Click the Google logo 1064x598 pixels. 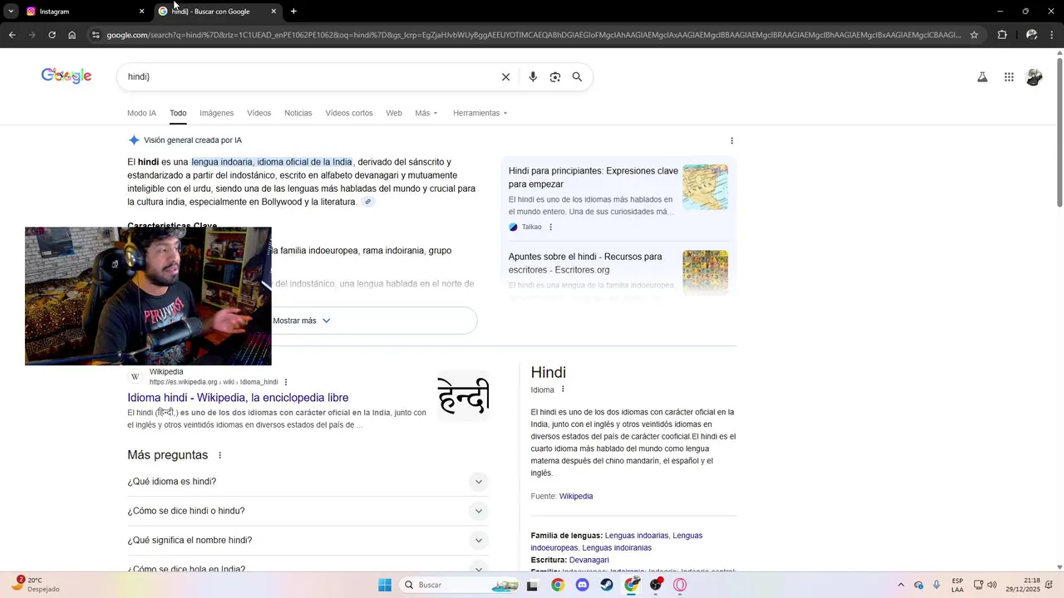click(66, 76)
